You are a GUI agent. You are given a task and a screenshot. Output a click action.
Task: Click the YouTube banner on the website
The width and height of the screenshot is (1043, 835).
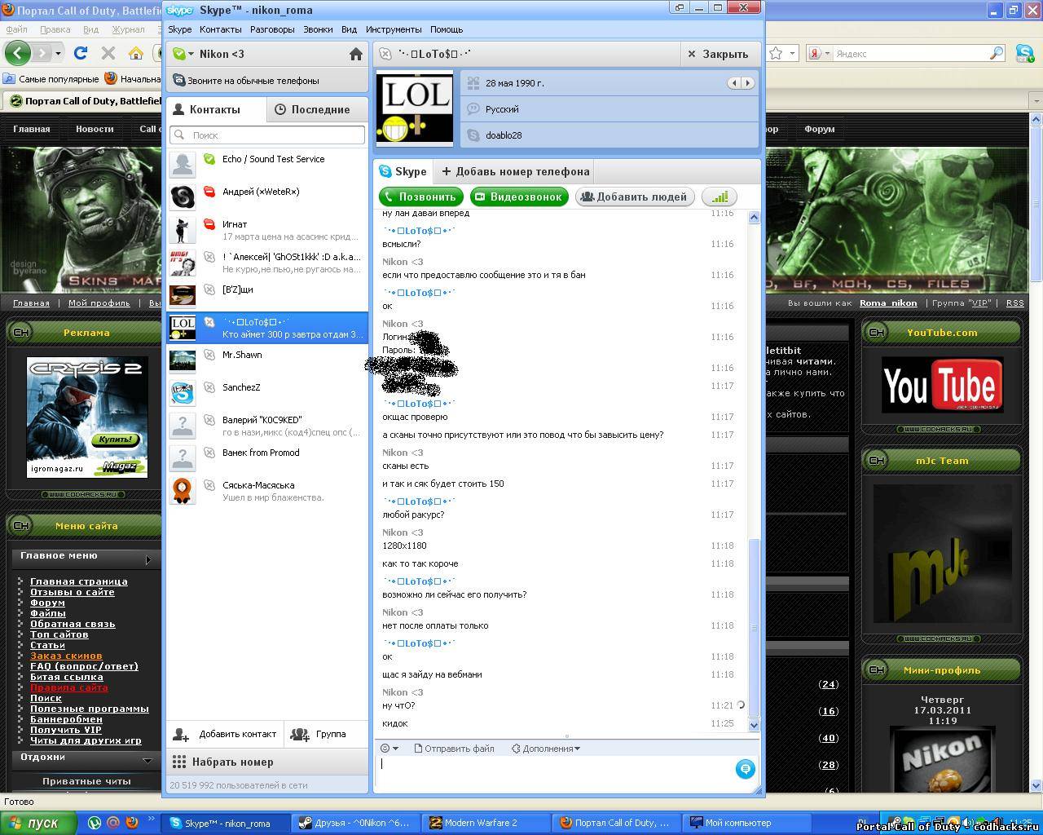pos(942,386)
